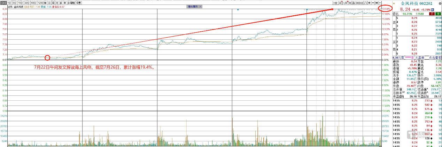Select the 60分 period tab
This screenshot has height=147, width=442.
pyautogui.click(x=33, y=3)
